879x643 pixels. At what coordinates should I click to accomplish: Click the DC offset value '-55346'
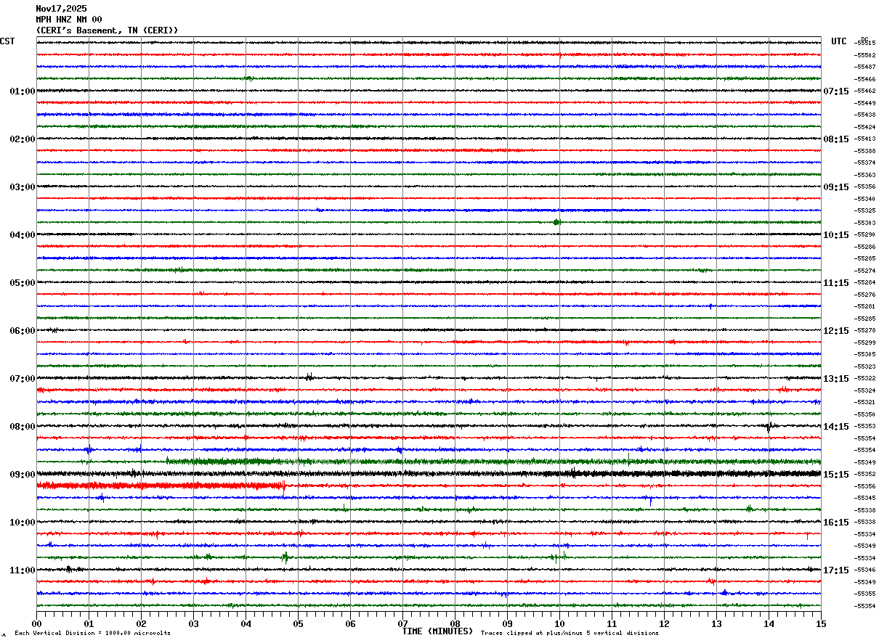coord(864,570)
